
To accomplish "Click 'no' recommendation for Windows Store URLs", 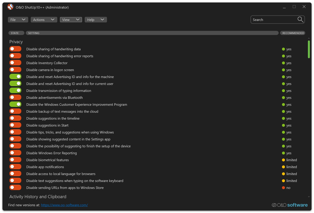I will point(288,188).
